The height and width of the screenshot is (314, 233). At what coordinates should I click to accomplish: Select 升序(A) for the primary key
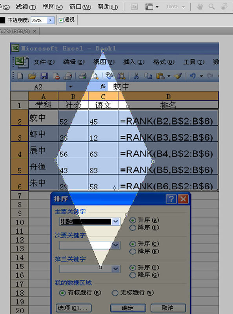133,220
